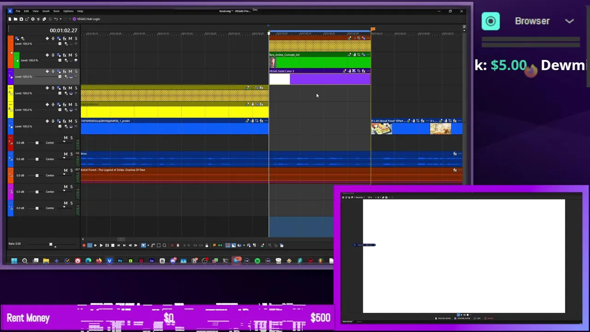The image size is (590, 332).
Task: Expand track 9 options arrow below M
Action: (x=64, y=175)
